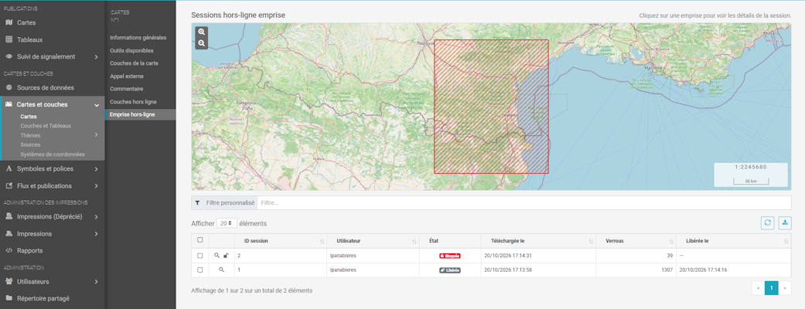Zoom in on the map
Screen dimensions: 805x309
point(202,32)
